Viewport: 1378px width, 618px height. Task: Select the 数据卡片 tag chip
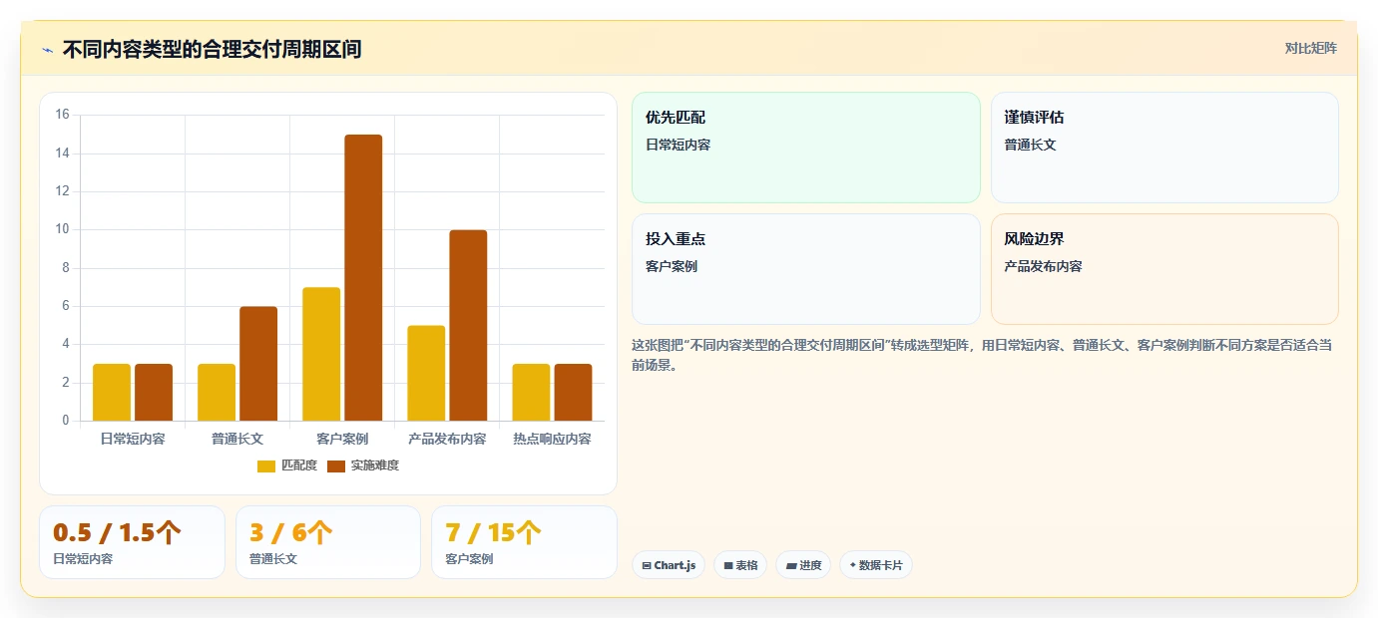click(x=876, y=565)
